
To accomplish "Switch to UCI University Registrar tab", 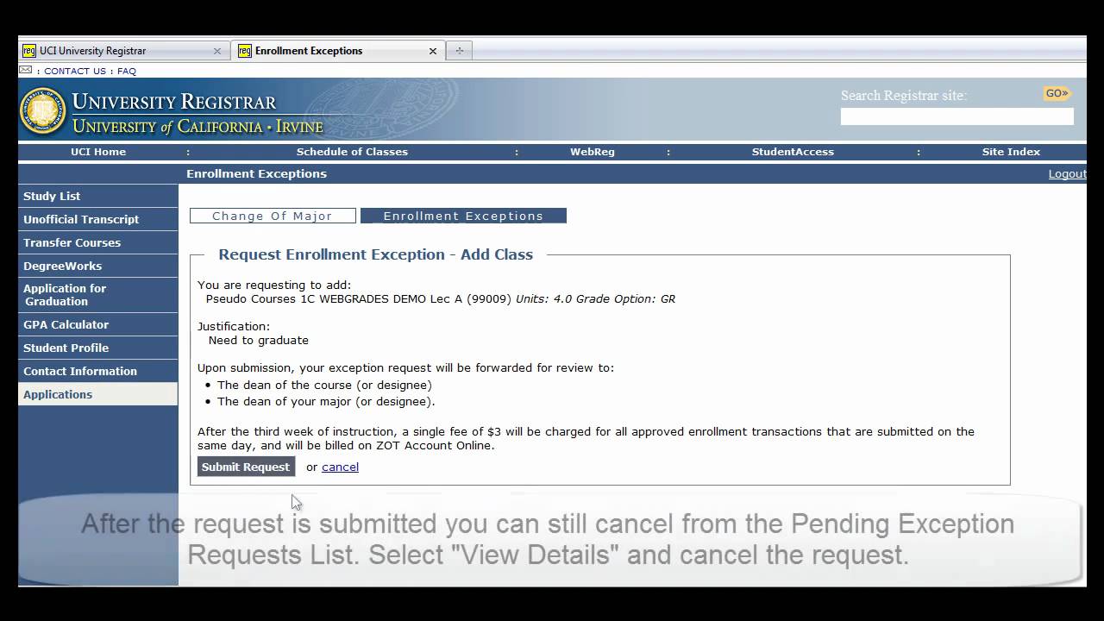I will click(x=122, y=51).
